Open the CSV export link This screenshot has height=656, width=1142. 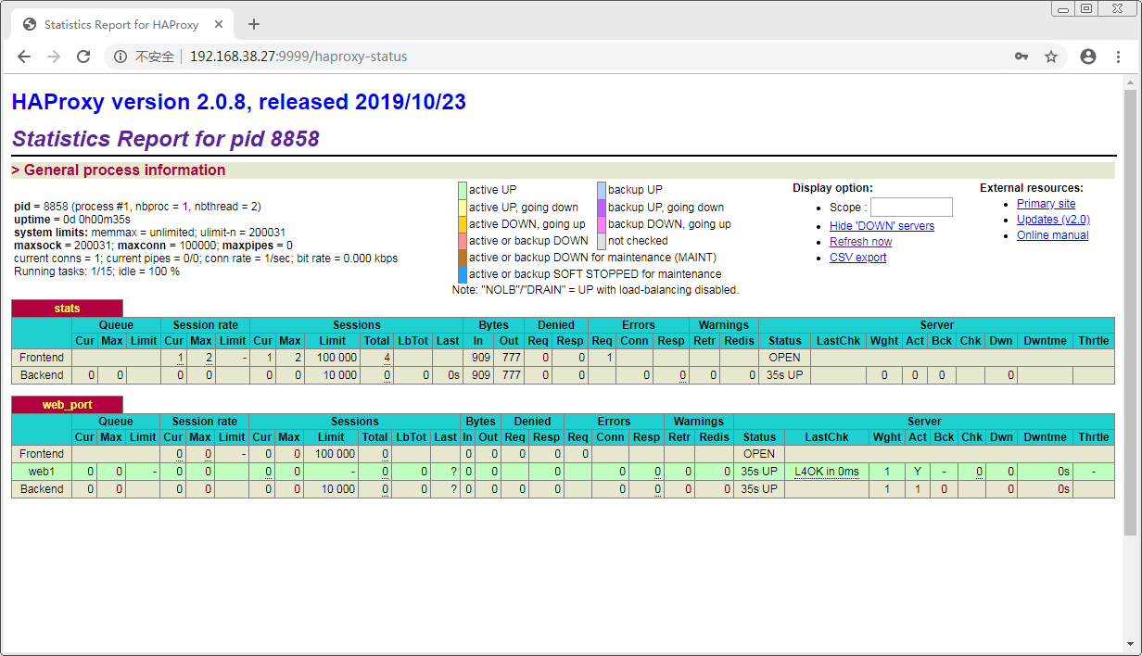857,258
